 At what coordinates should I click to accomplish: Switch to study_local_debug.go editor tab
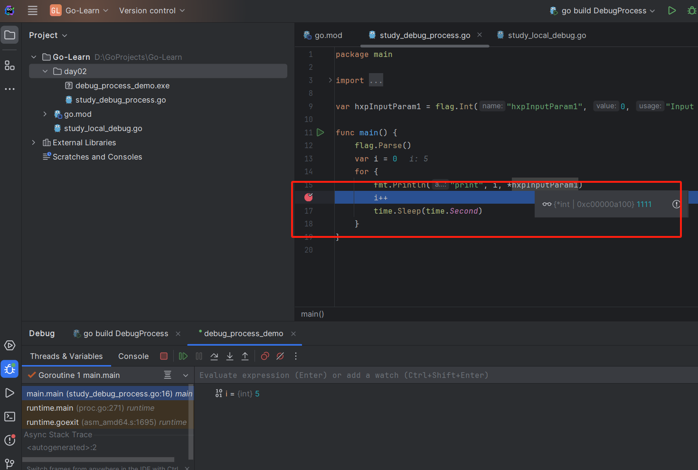(541, 35)
